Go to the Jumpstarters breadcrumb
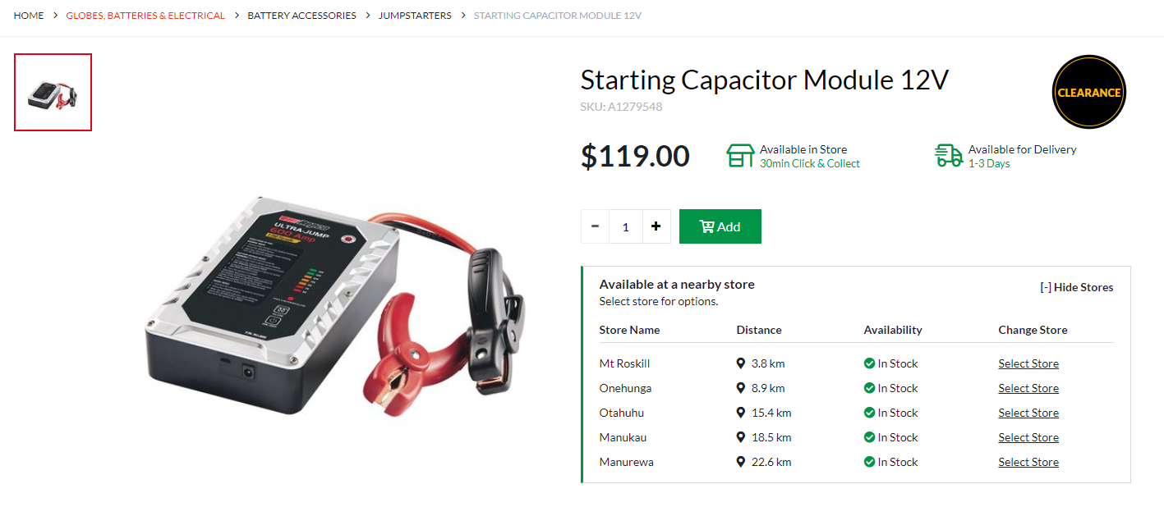 [x=415, y=16]
